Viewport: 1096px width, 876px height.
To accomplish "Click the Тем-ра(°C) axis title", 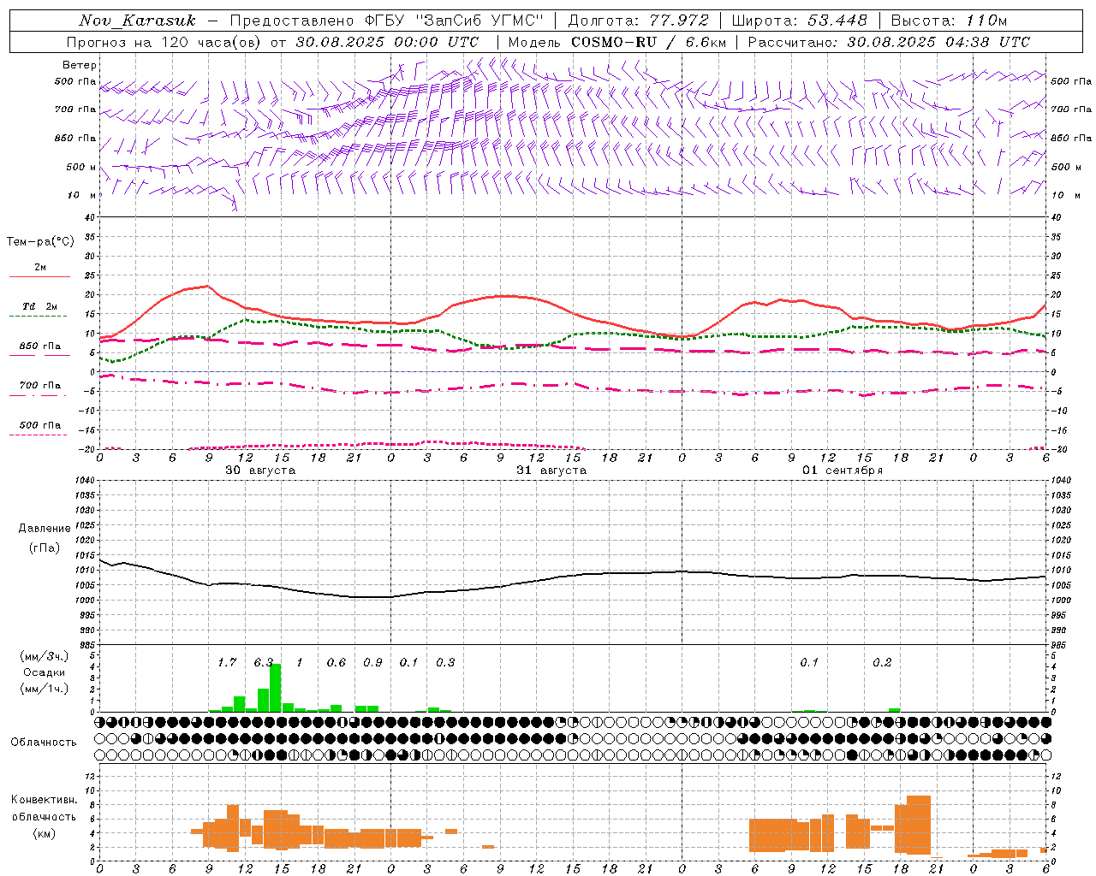I will click(40, 242).
